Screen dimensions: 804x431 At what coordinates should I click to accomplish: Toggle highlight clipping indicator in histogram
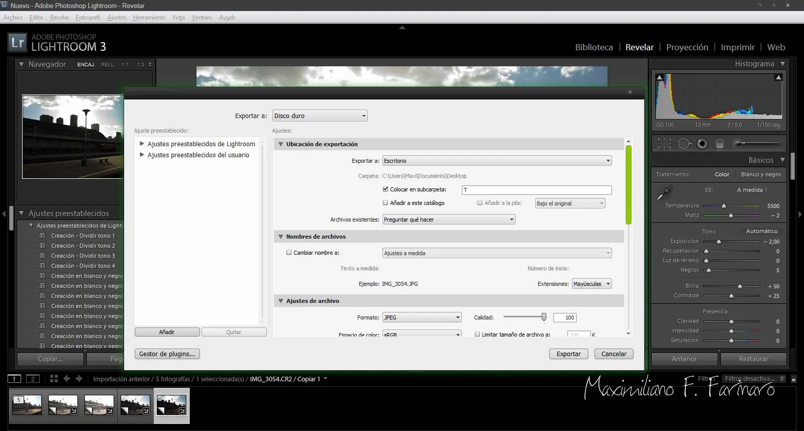[778, 77]
